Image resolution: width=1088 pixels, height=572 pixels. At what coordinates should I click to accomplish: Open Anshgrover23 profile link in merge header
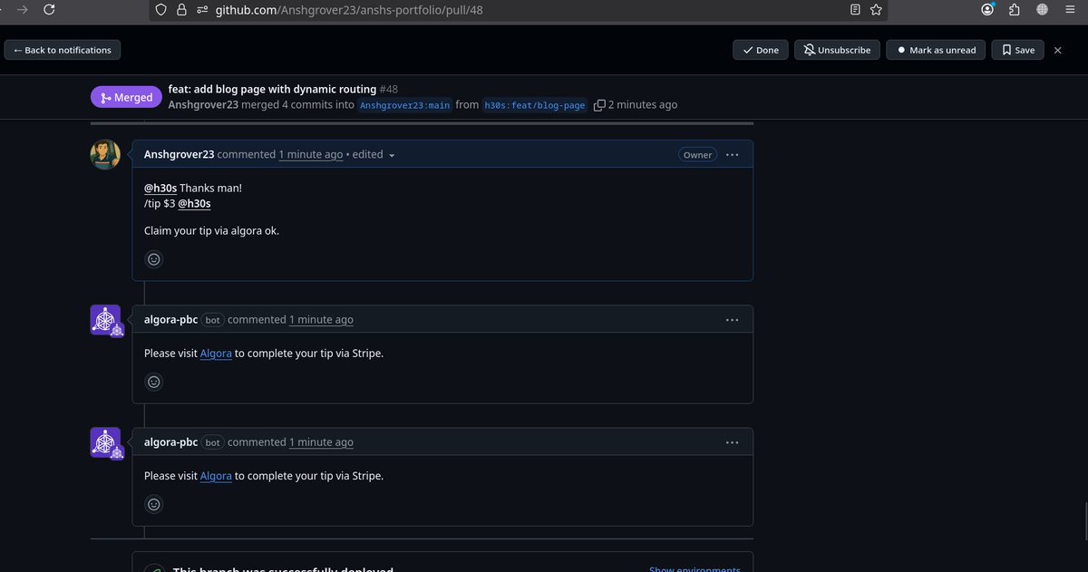pyautogui.click(x=203, y=104)
